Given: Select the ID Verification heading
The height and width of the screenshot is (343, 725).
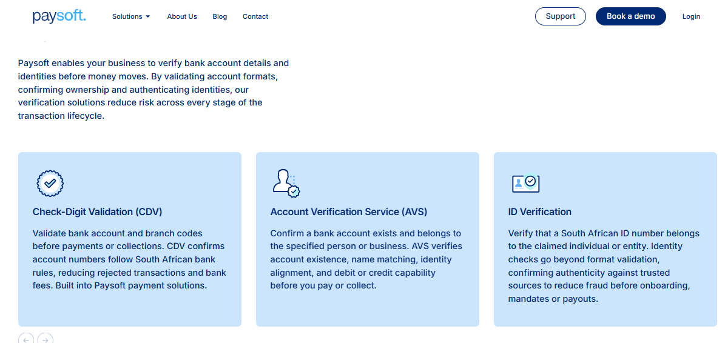Looking at the screenshot, I should pos(539,212).
